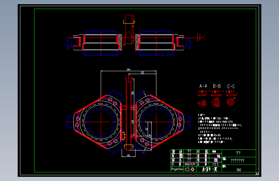The image size is (279, 181).
Task: Click the first-angle projection symbol
Action: coord(190,169)
